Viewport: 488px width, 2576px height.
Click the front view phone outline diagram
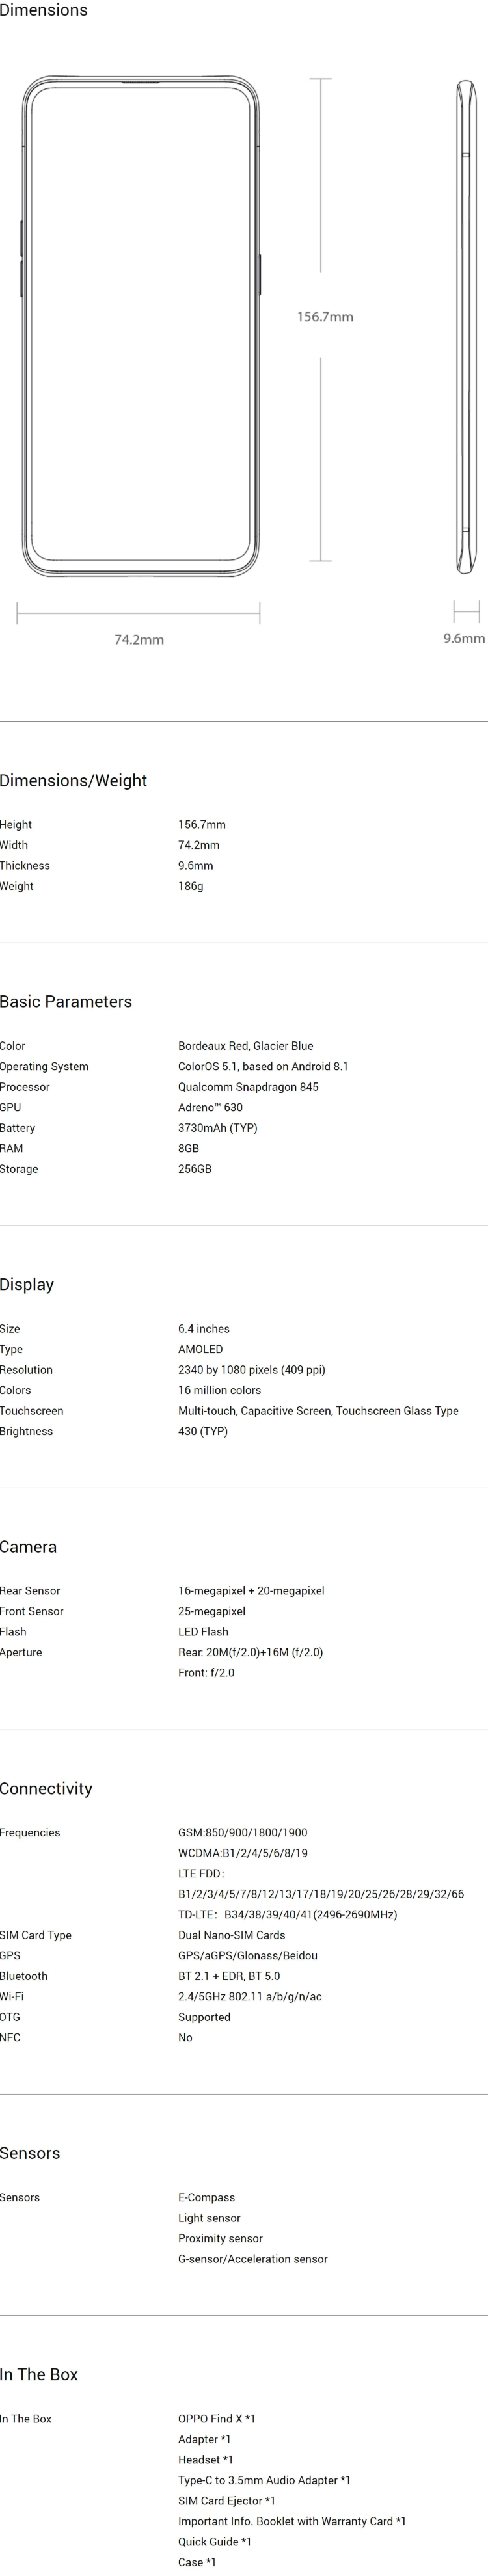(x=141, y=326)
